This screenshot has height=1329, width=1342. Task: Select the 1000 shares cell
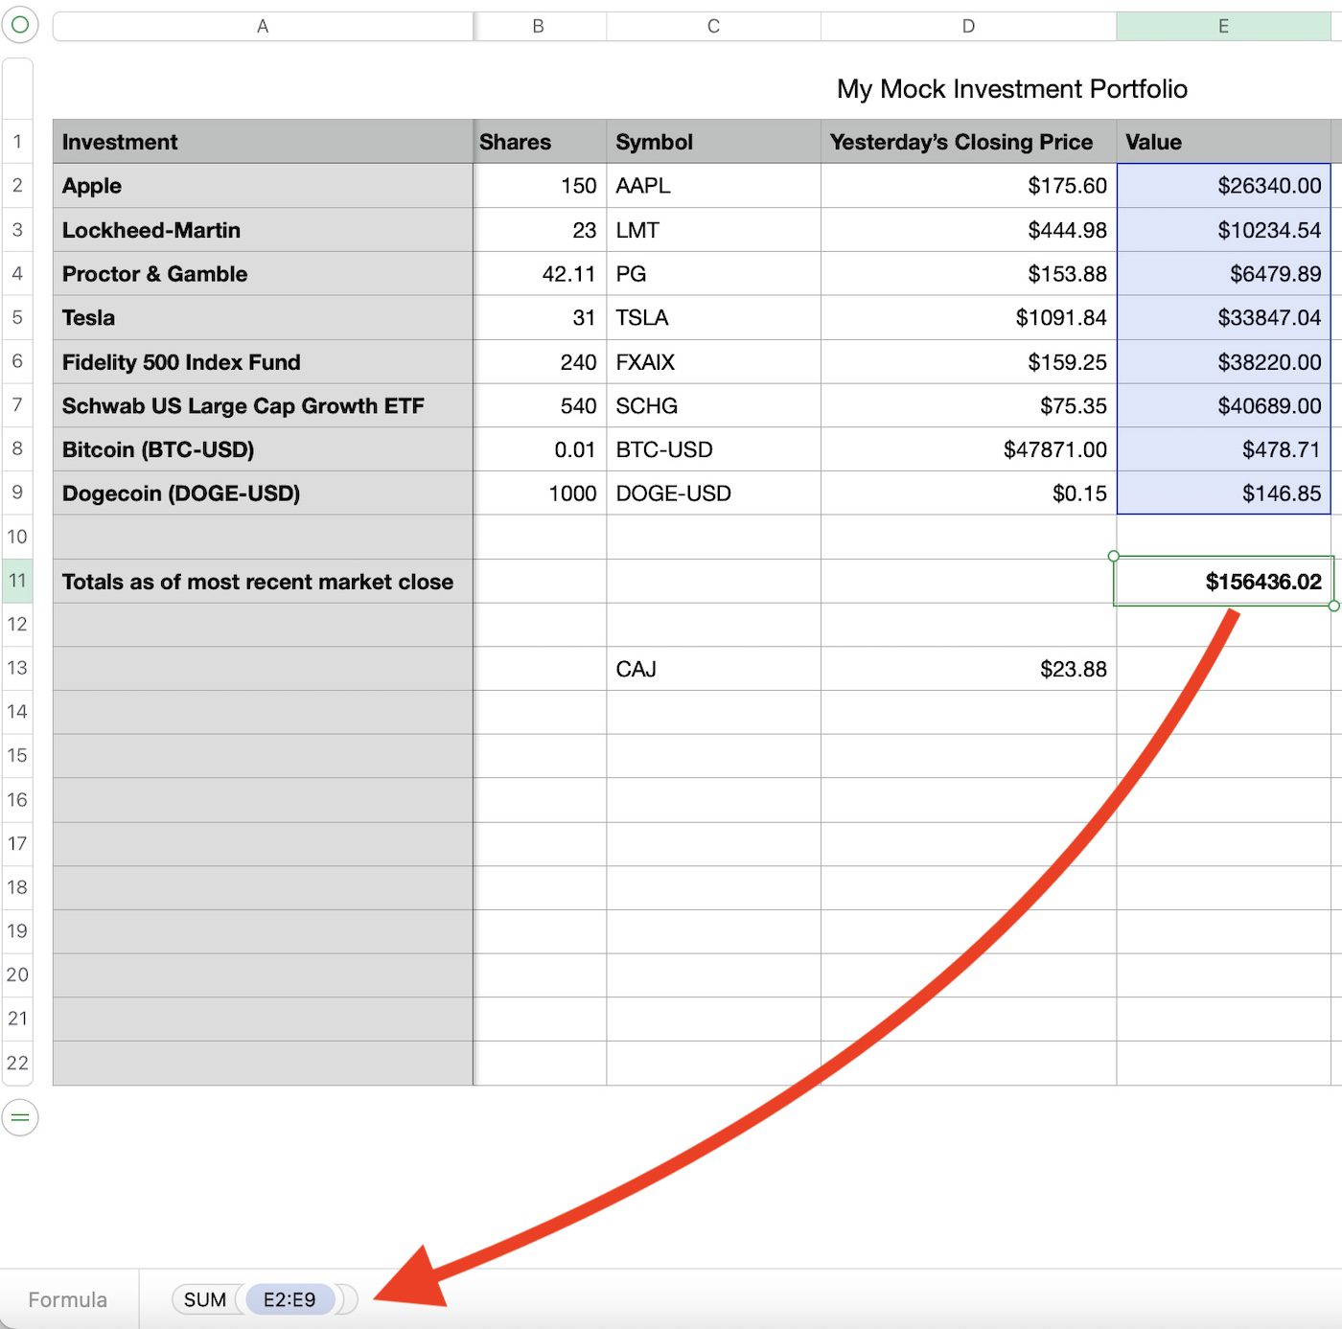coord(540,493)
